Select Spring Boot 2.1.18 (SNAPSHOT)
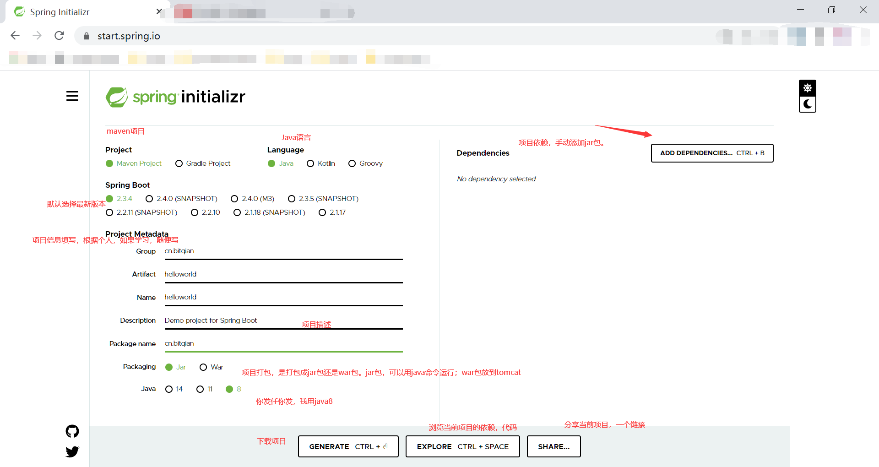The image size is (879, 467). click(x=269, y=212)
